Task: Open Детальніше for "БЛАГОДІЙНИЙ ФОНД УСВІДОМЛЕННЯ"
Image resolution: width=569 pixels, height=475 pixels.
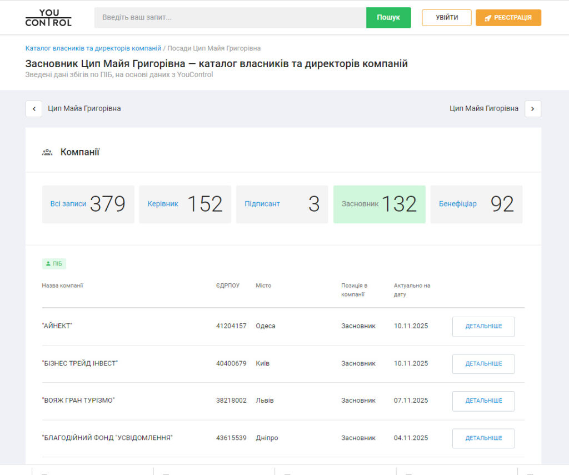Action: point(483,438)
